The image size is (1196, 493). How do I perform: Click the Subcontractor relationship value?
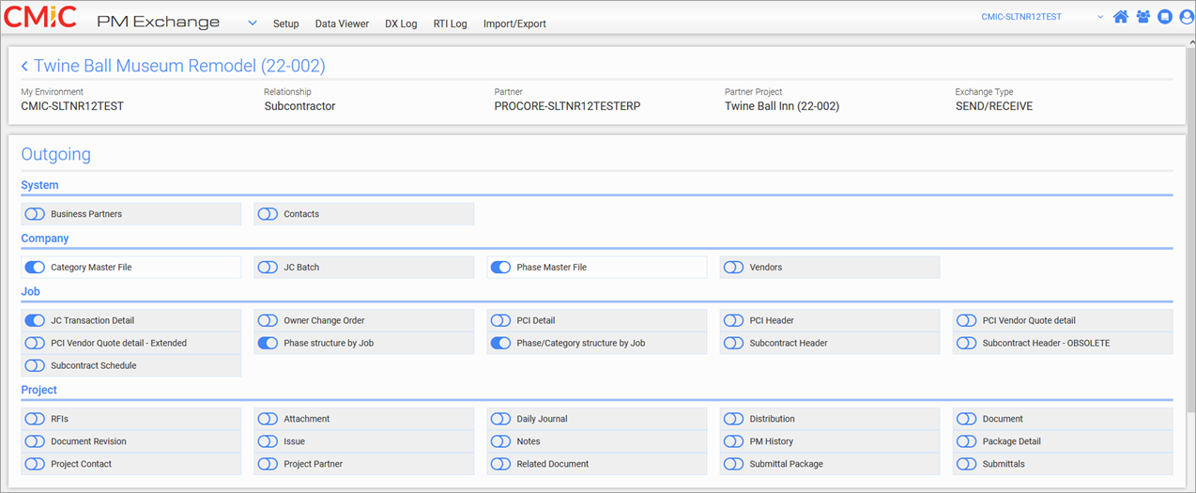pyautogui.click(x=299, y=106)
